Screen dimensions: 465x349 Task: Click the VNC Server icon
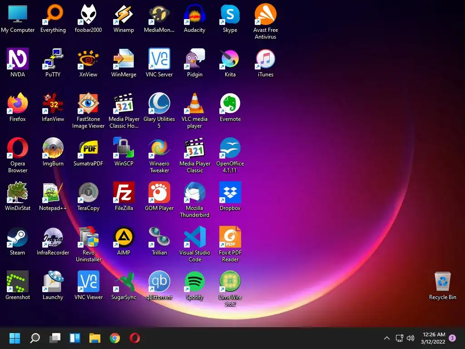click(x=159, y=59)
